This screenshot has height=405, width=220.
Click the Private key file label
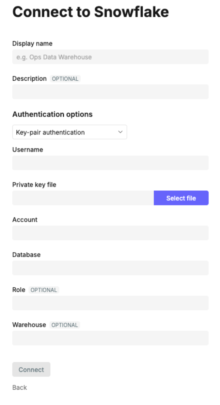point(34,185)
